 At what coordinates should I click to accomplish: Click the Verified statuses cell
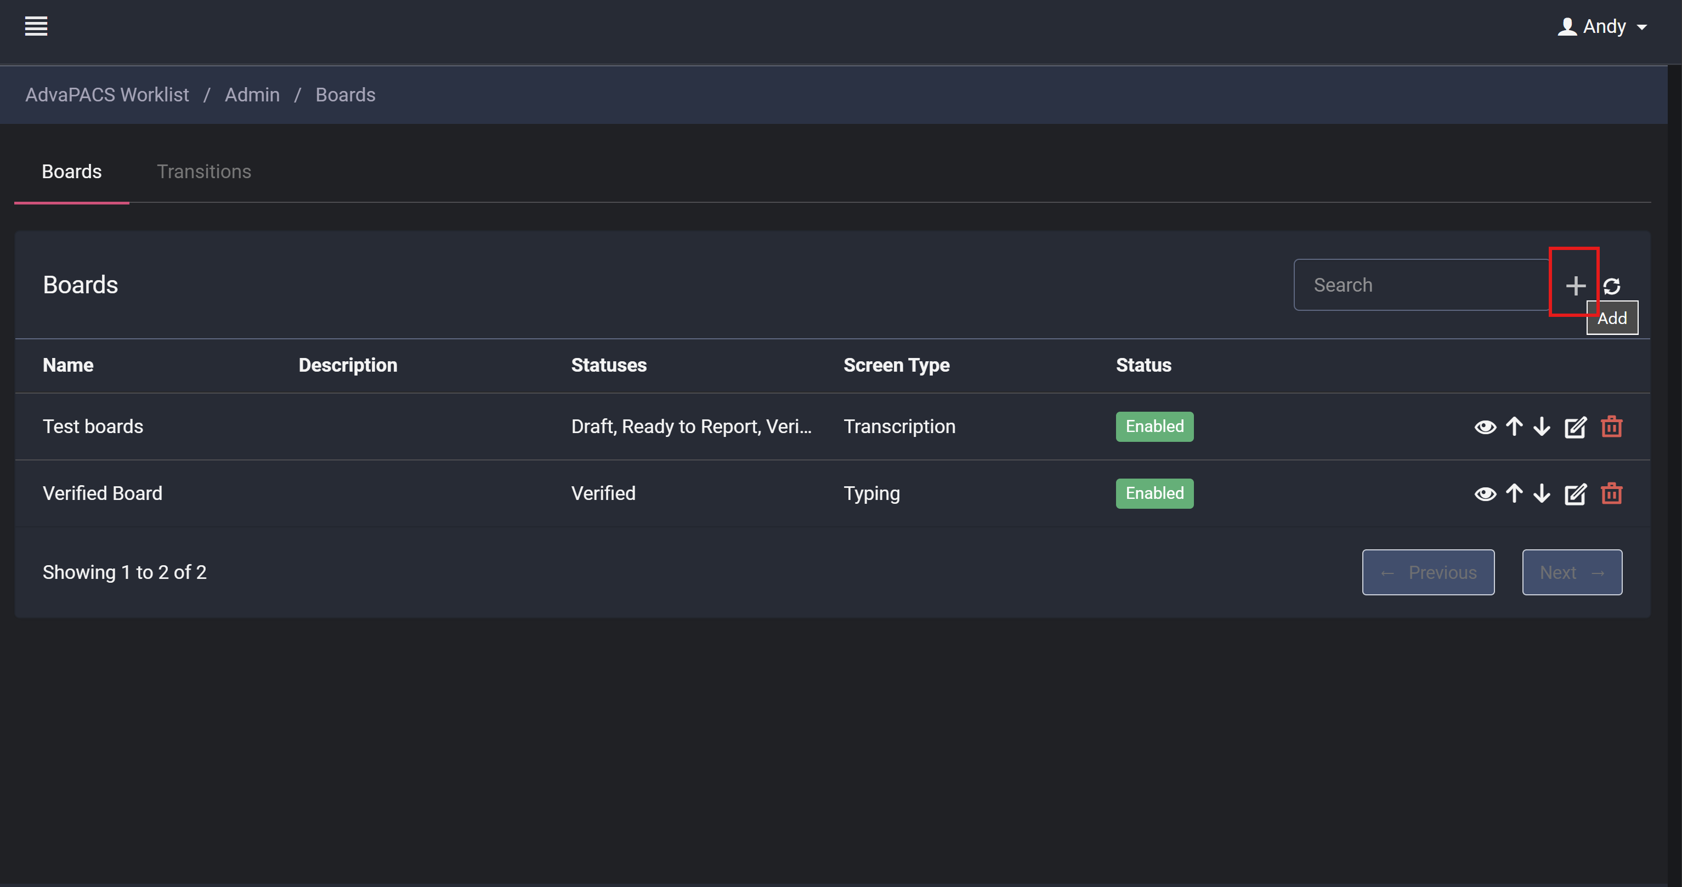[x=603, y=493]
